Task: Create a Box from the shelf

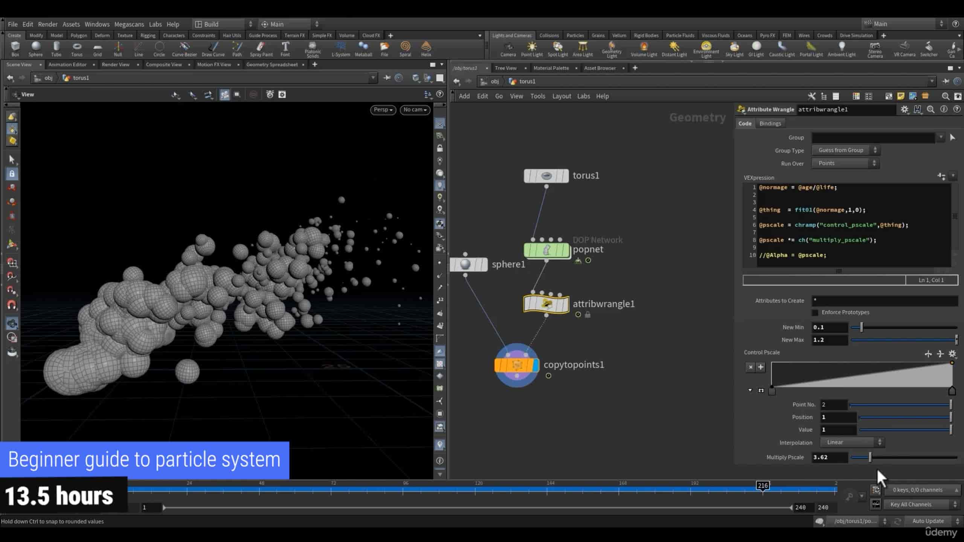Action: click(15, 49)
